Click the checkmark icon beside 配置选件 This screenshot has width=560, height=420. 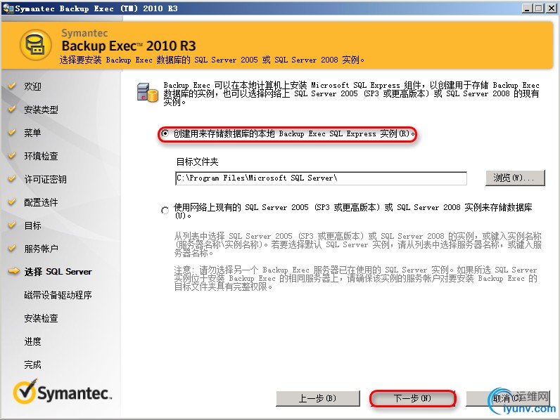coord(12,202)
